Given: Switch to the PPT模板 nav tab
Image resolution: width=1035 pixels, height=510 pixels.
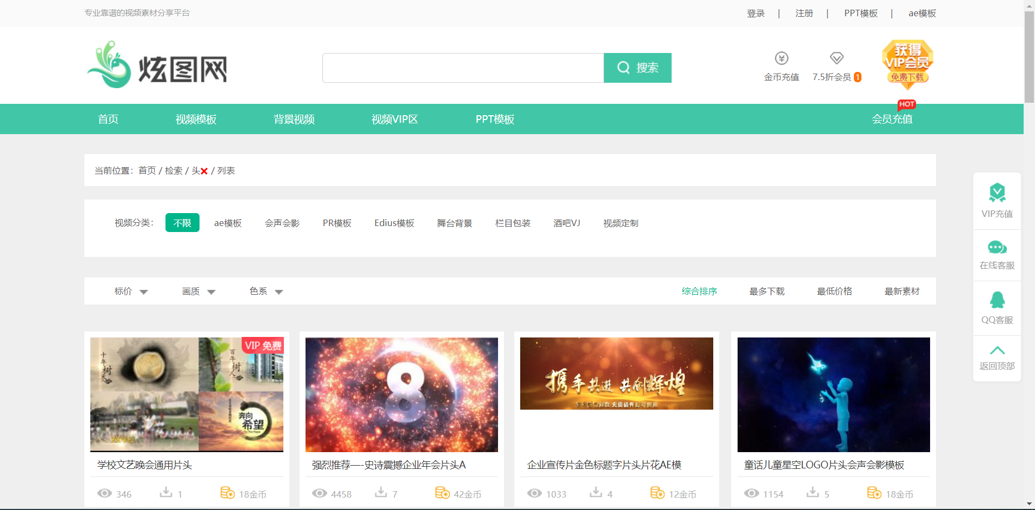Looking at the screenshot, I should [495, 119].
